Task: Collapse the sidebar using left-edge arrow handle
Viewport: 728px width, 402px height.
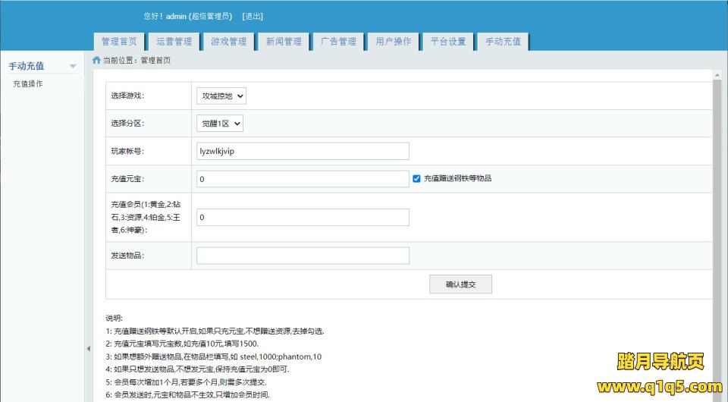Action: (x=88, y=348)
